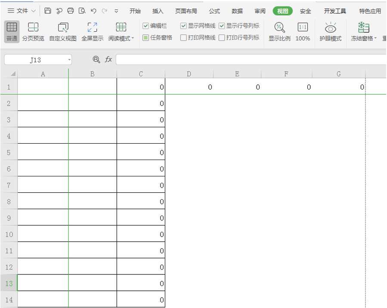
Task: Click the fx formula button
Action: pos(108,60)
